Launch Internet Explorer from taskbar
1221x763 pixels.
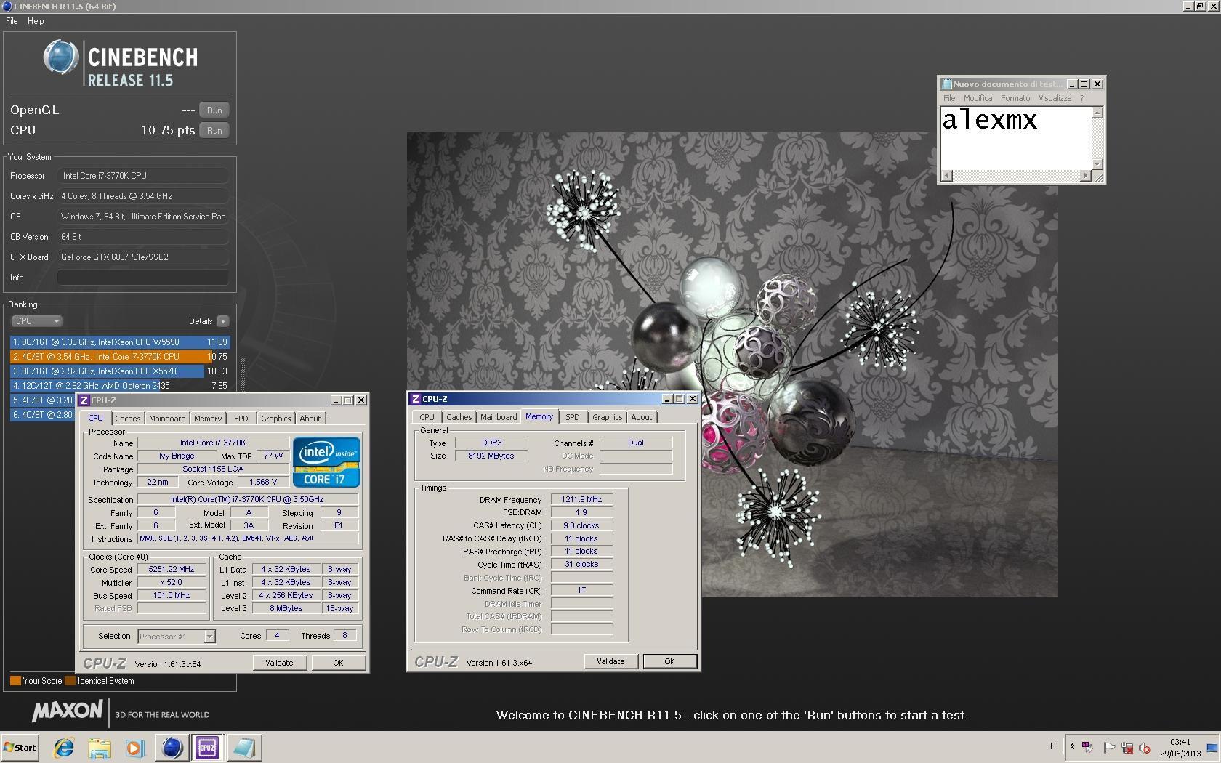click(x=64, y=748)
